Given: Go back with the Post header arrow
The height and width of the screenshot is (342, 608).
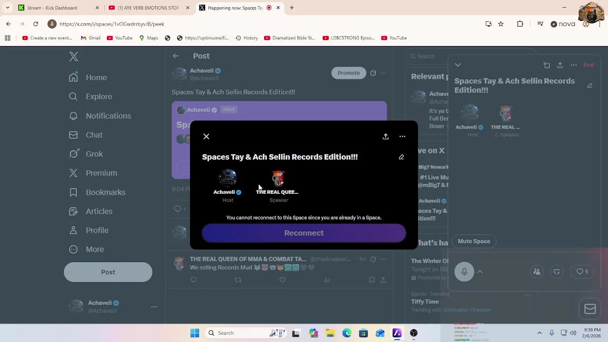Looking at the screenshot, I should pyautogui.click(x=176, y=56).
